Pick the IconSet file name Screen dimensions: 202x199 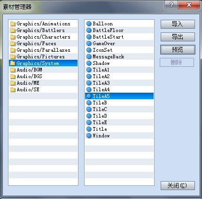102,50
